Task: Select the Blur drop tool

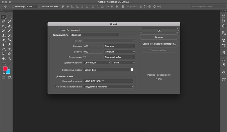Action: 3,45
